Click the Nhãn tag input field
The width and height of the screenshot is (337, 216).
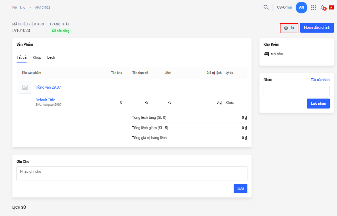tap(296, 91)
